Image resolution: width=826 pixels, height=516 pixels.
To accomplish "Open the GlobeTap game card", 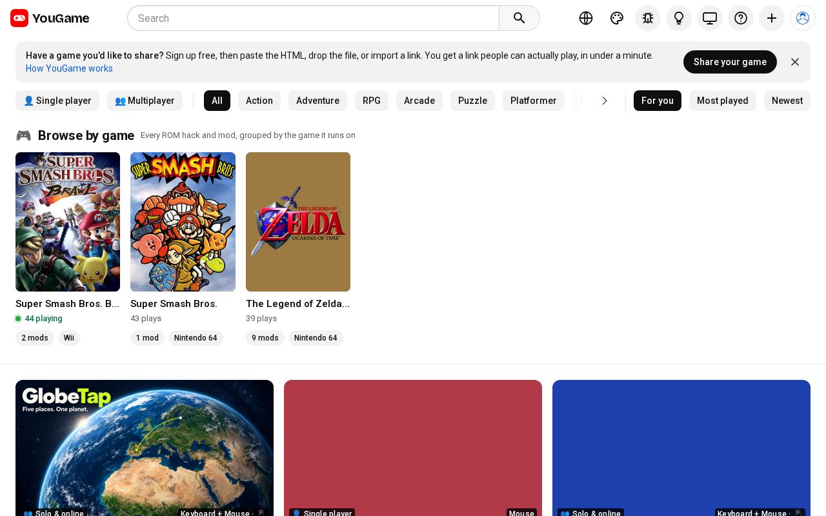I will pyautogui.click(x=145, y=448).
